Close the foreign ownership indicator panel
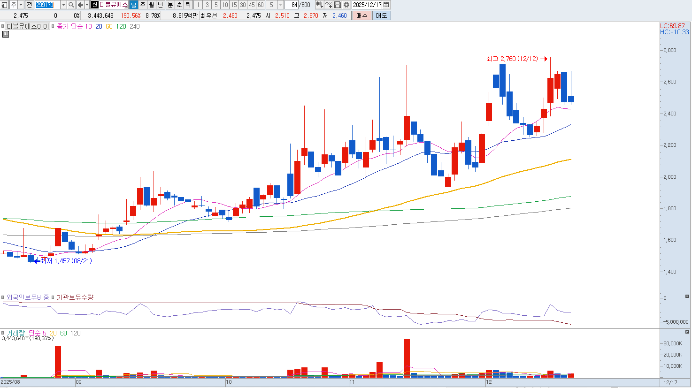This screenshot has height=388, width=692. [x=687, y=297]
